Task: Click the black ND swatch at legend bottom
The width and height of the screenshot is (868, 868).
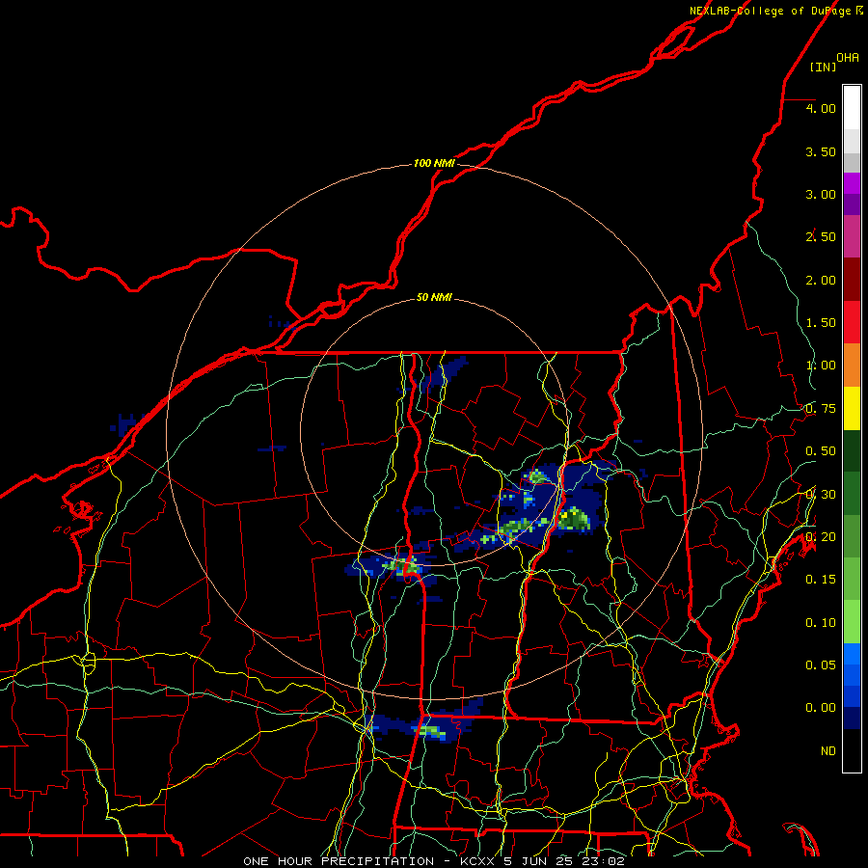Action: pyautogui.click(x=852, y=750)
